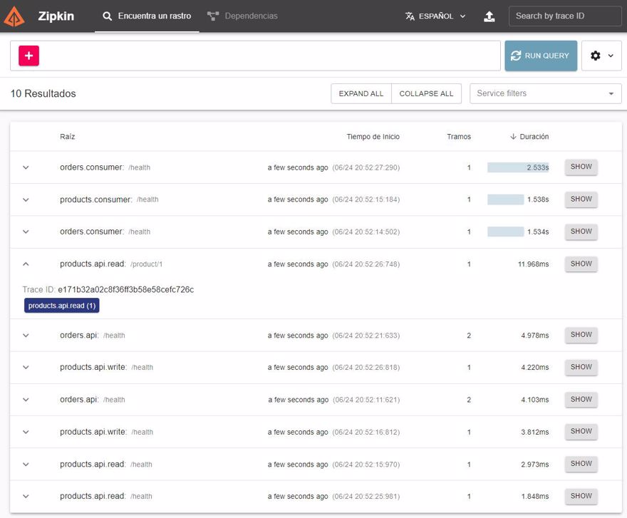Open the Encuentra un rastro tab
627x518 pixels.
coord(147,16)
